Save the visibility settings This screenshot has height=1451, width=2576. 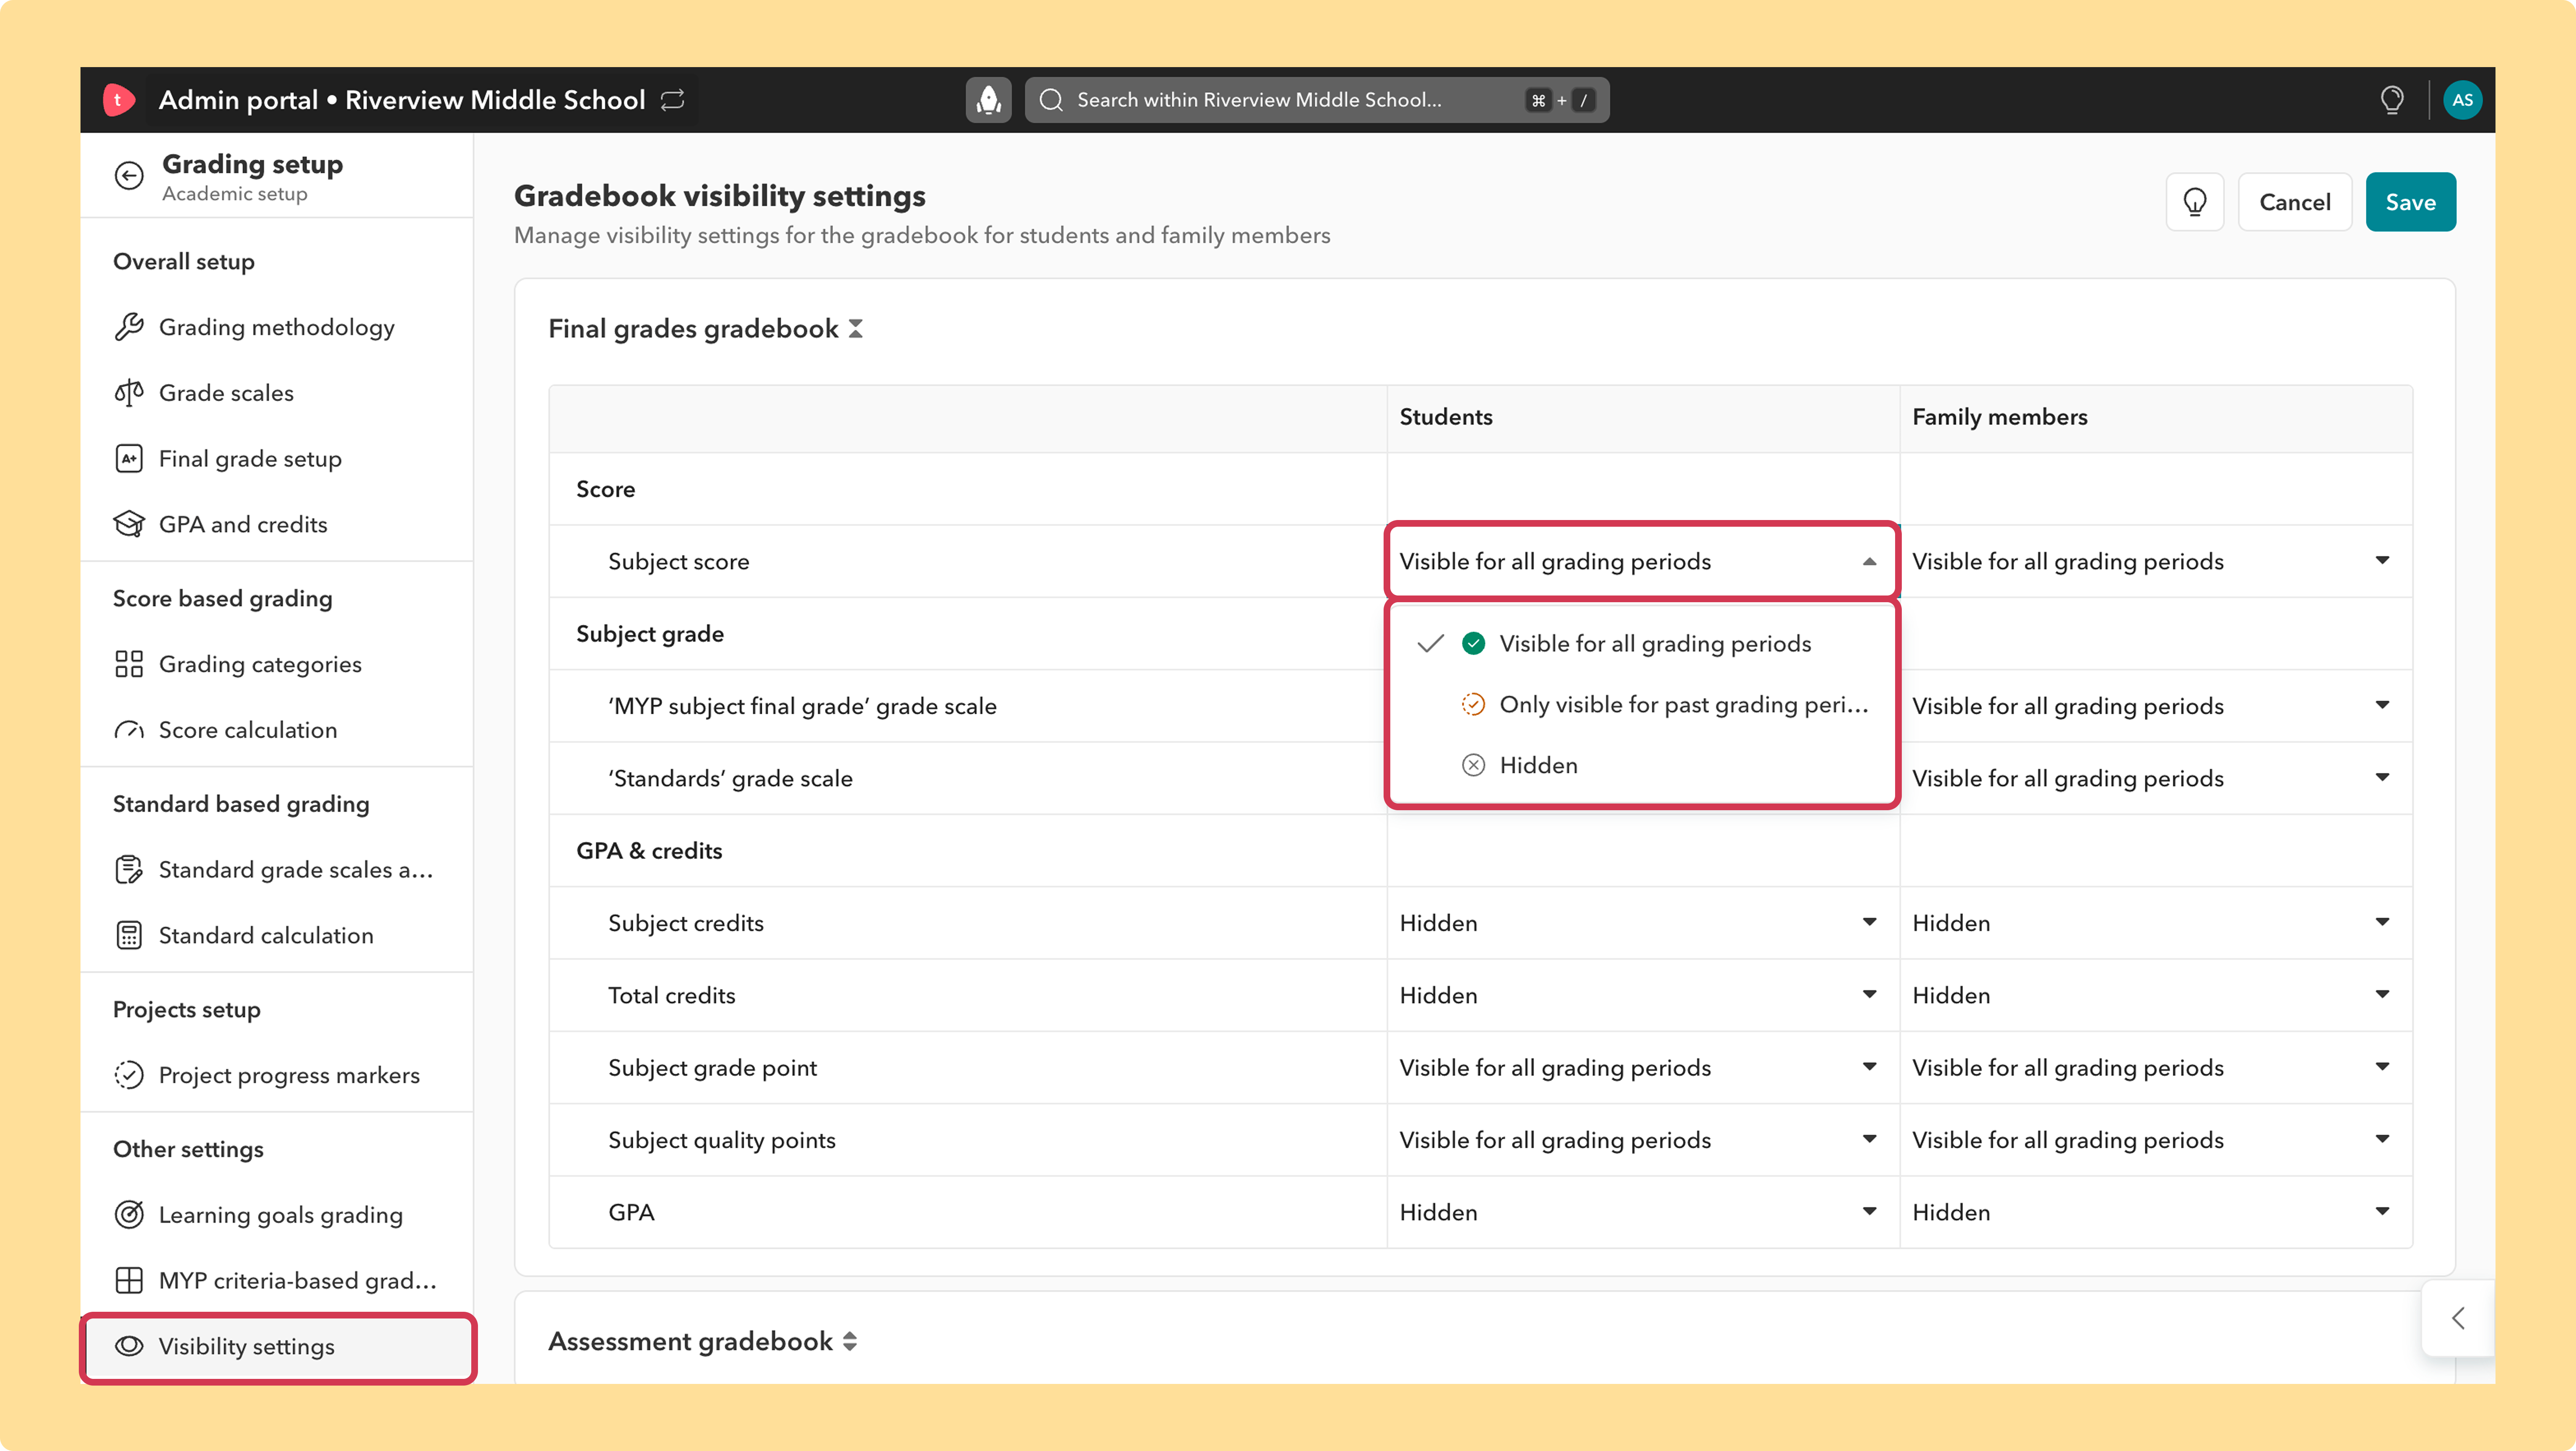[2410, 202]
